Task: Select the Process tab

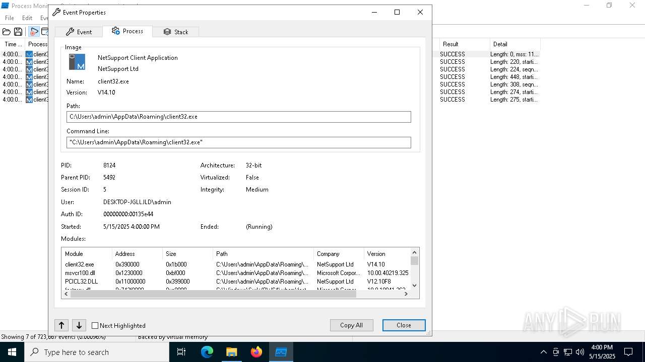Action: [127, 31]
